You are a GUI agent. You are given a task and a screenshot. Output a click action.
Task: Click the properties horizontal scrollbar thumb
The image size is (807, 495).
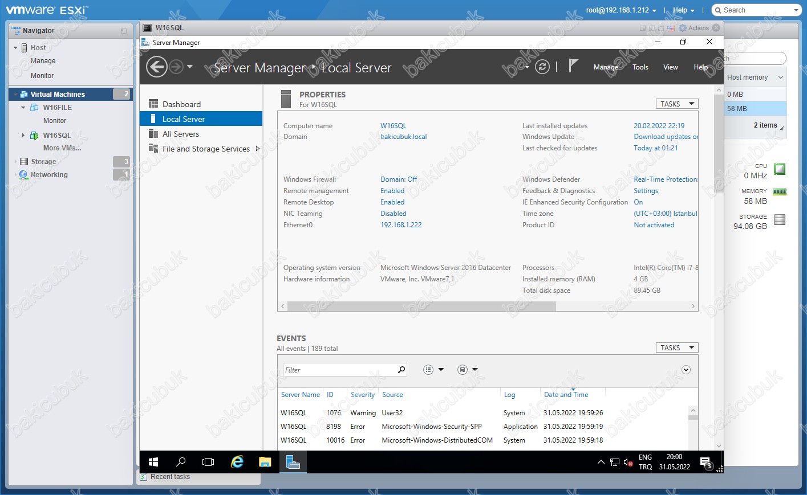tap(421, 306)
